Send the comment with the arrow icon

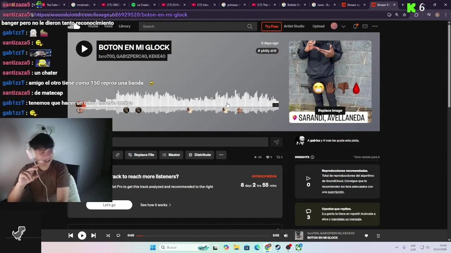pyautogui.click(x=276, y=142)
